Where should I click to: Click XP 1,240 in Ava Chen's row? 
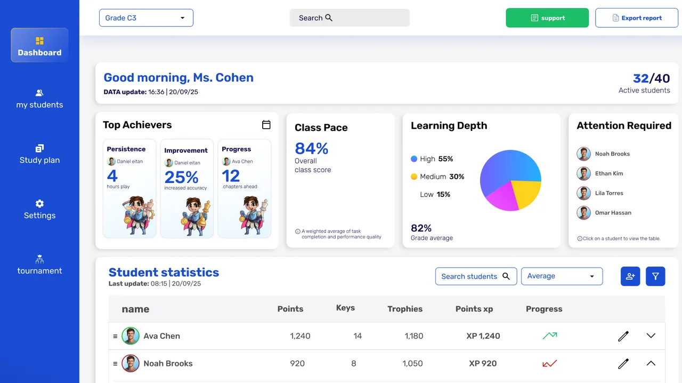pyautogui.click(x=483, y=336)
